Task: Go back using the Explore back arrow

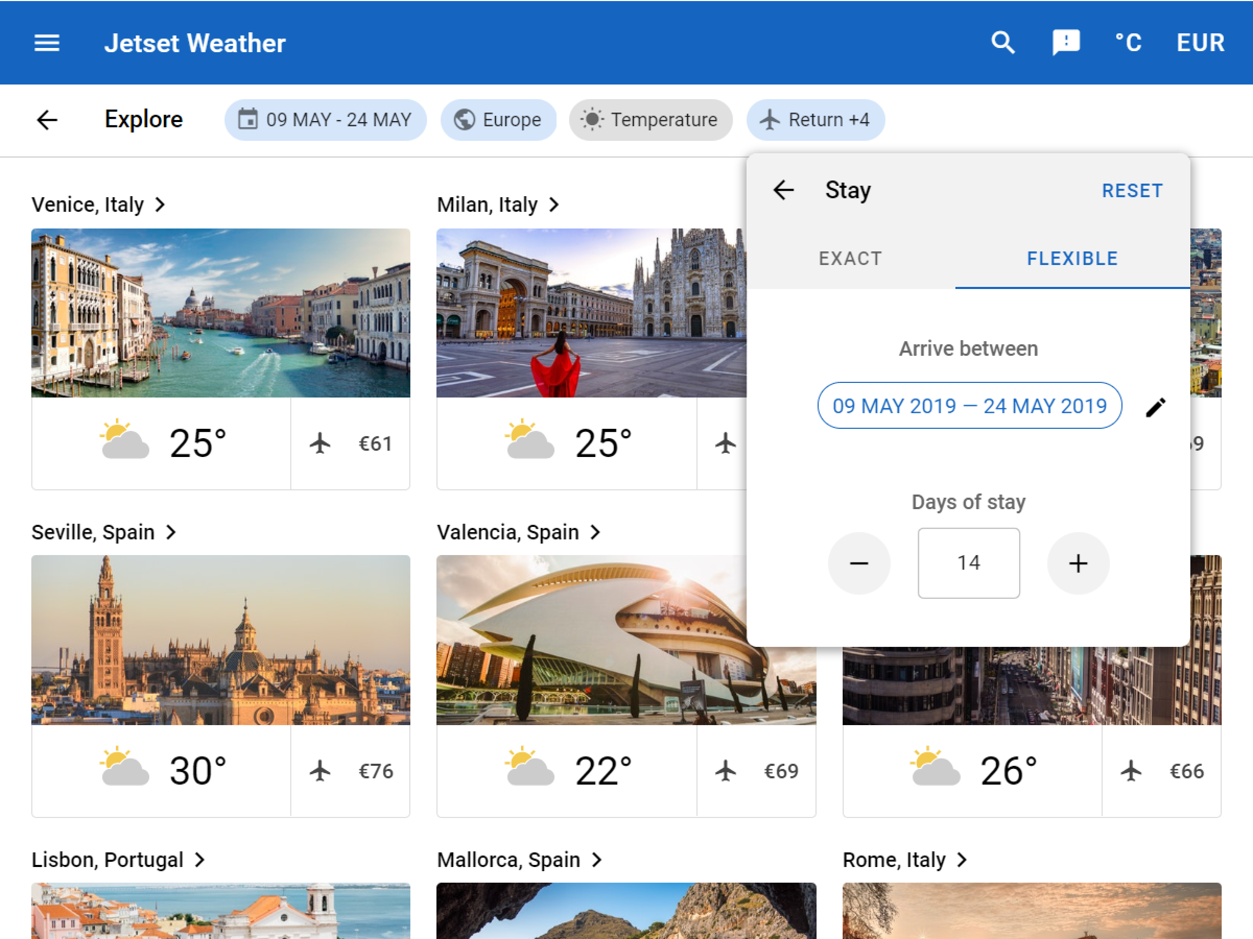Action: coord(48,119)
